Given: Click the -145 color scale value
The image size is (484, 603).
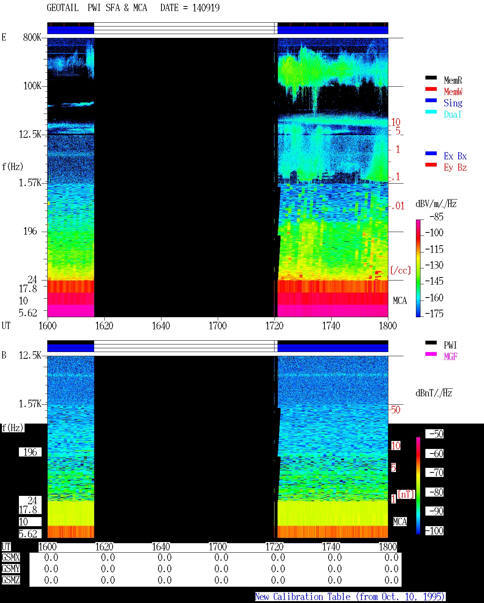Looking at the screenshot, I should click(434, 281).
